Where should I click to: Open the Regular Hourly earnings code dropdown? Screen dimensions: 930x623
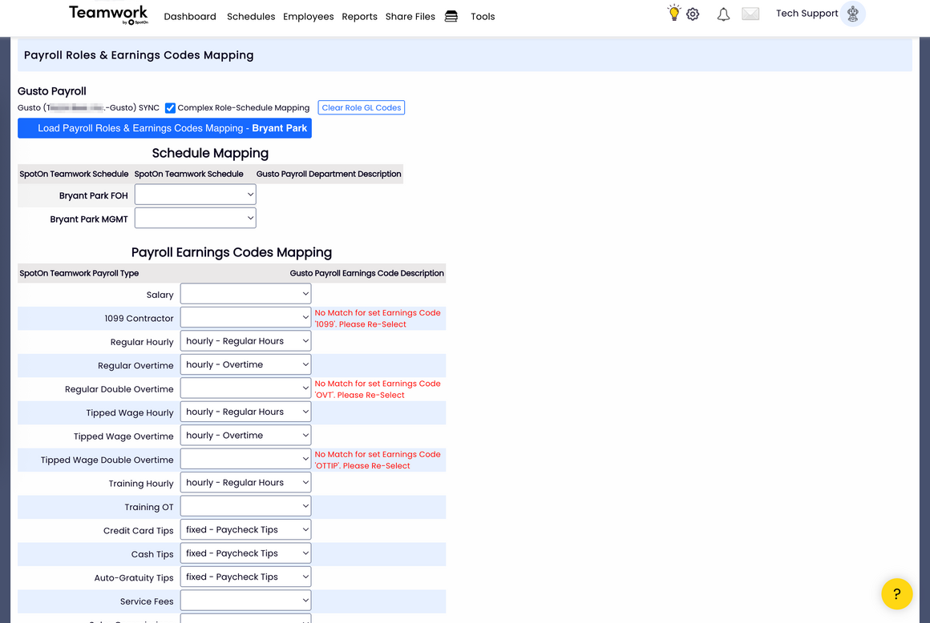click(x=245, y=341)
